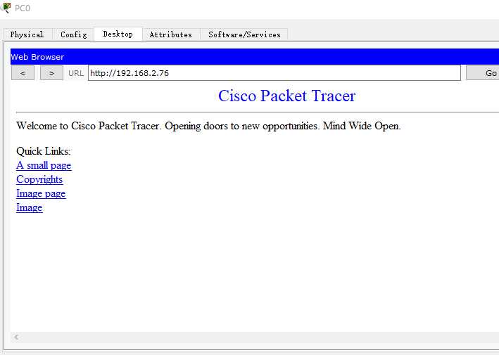This screenshot has width=499, height=355.
Task: Open the Physical tab
Action: [x=27, y=34]
